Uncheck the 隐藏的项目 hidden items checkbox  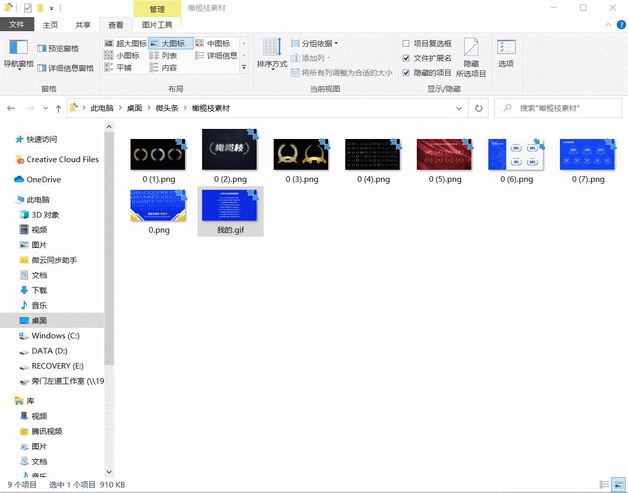(406, 73)
